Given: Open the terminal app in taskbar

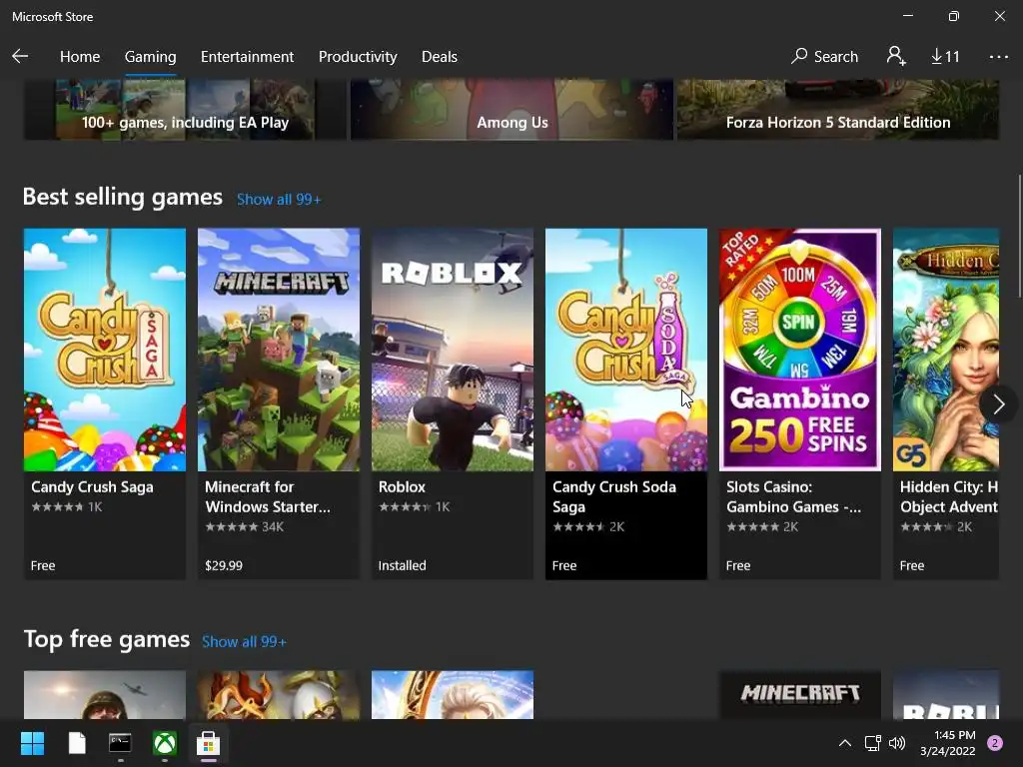Looking at the screenshot, I should pyautogui.click(x=120, y=743).
